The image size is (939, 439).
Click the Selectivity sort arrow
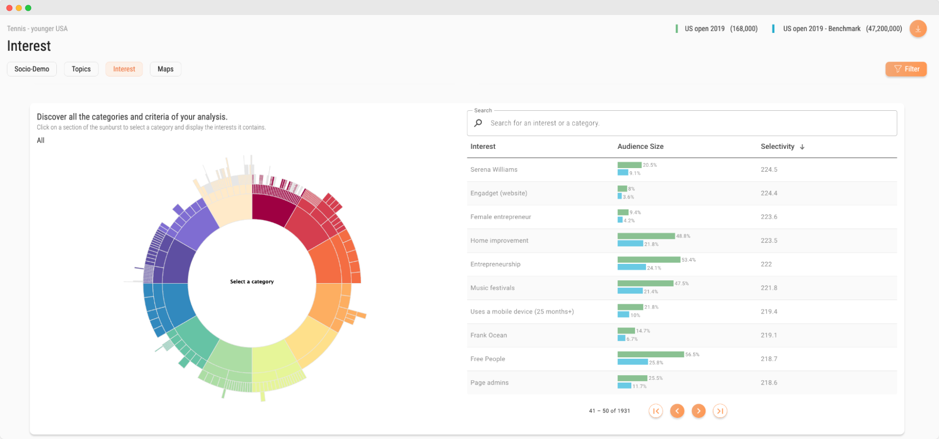click(802, 147)
